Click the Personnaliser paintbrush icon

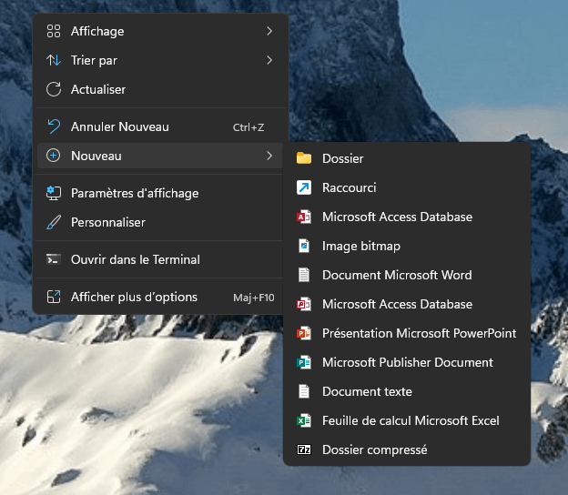[x=54, y=222]
